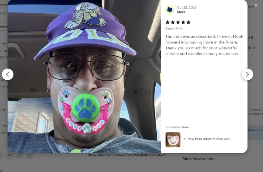263x172 pixels.
Task: Close the review photo popup
Action: pyautogui.click(x=256, y=5)
